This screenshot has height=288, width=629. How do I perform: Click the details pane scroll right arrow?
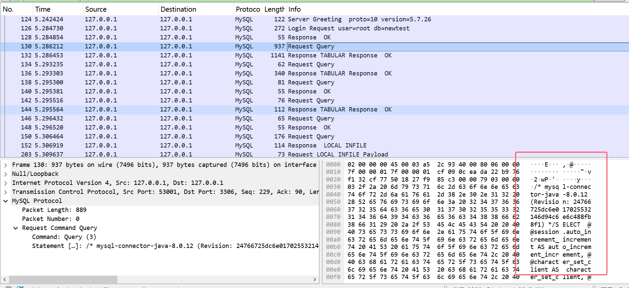click(315, 279)
